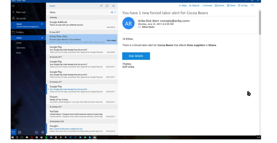Click the reading pane scrollbar
The image size is (277, 143).
pyautogui.click(x=260, y=22)
